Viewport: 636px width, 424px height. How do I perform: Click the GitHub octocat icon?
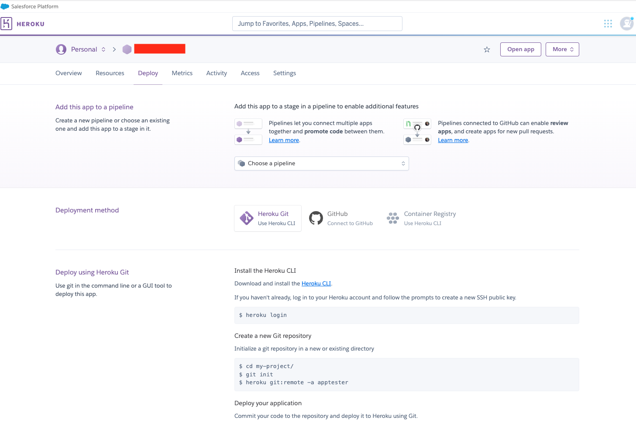[316, 218]
